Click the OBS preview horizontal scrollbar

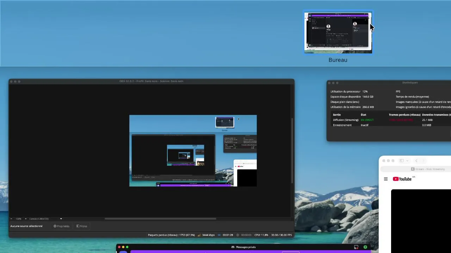tap(160, 219)
